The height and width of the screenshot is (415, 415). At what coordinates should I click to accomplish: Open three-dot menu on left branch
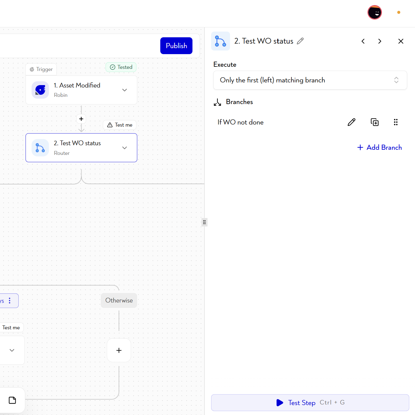click(x=10, y=301)
